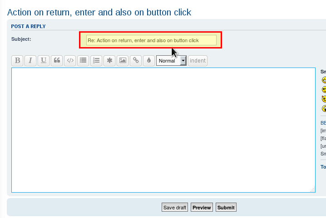326x218 pixels.
Task: Open font colour picker with droplet icon
Action: coord(149,61)
